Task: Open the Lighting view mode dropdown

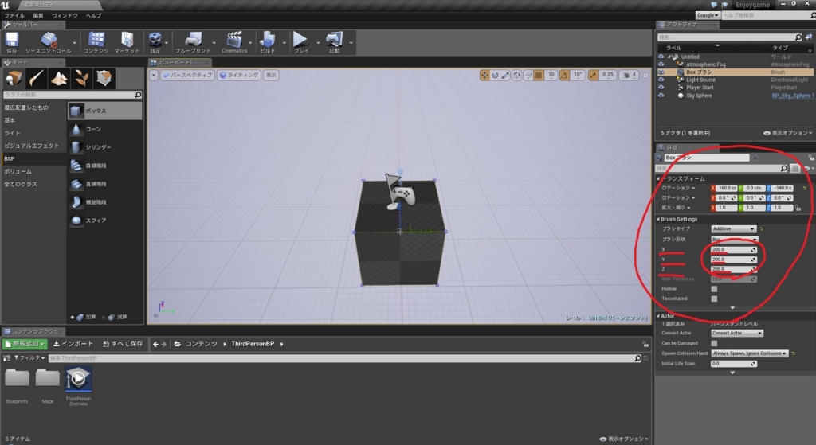Action: tap(239, 76)
